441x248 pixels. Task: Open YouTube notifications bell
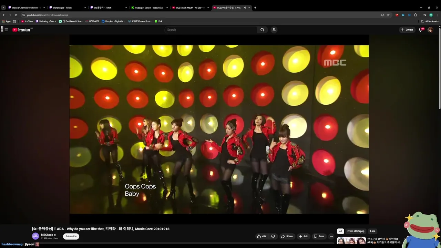click(421, 30)
